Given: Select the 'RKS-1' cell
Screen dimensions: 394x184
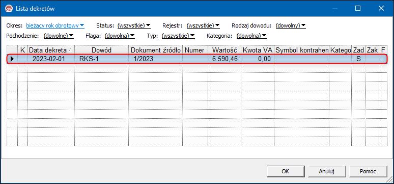Looking at the screenshot, I should (101, 59).
